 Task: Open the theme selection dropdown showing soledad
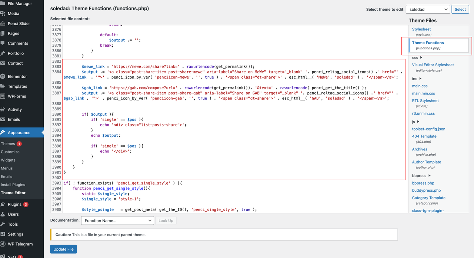428,9
